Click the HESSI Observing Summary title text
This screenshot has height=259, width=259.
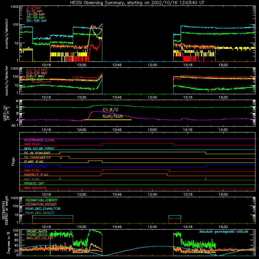pyautogui.click(x=137, y=3)
